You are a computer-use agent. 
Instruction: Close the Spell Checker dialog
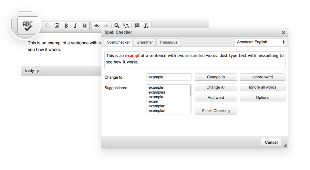click(x=284, y=32)
